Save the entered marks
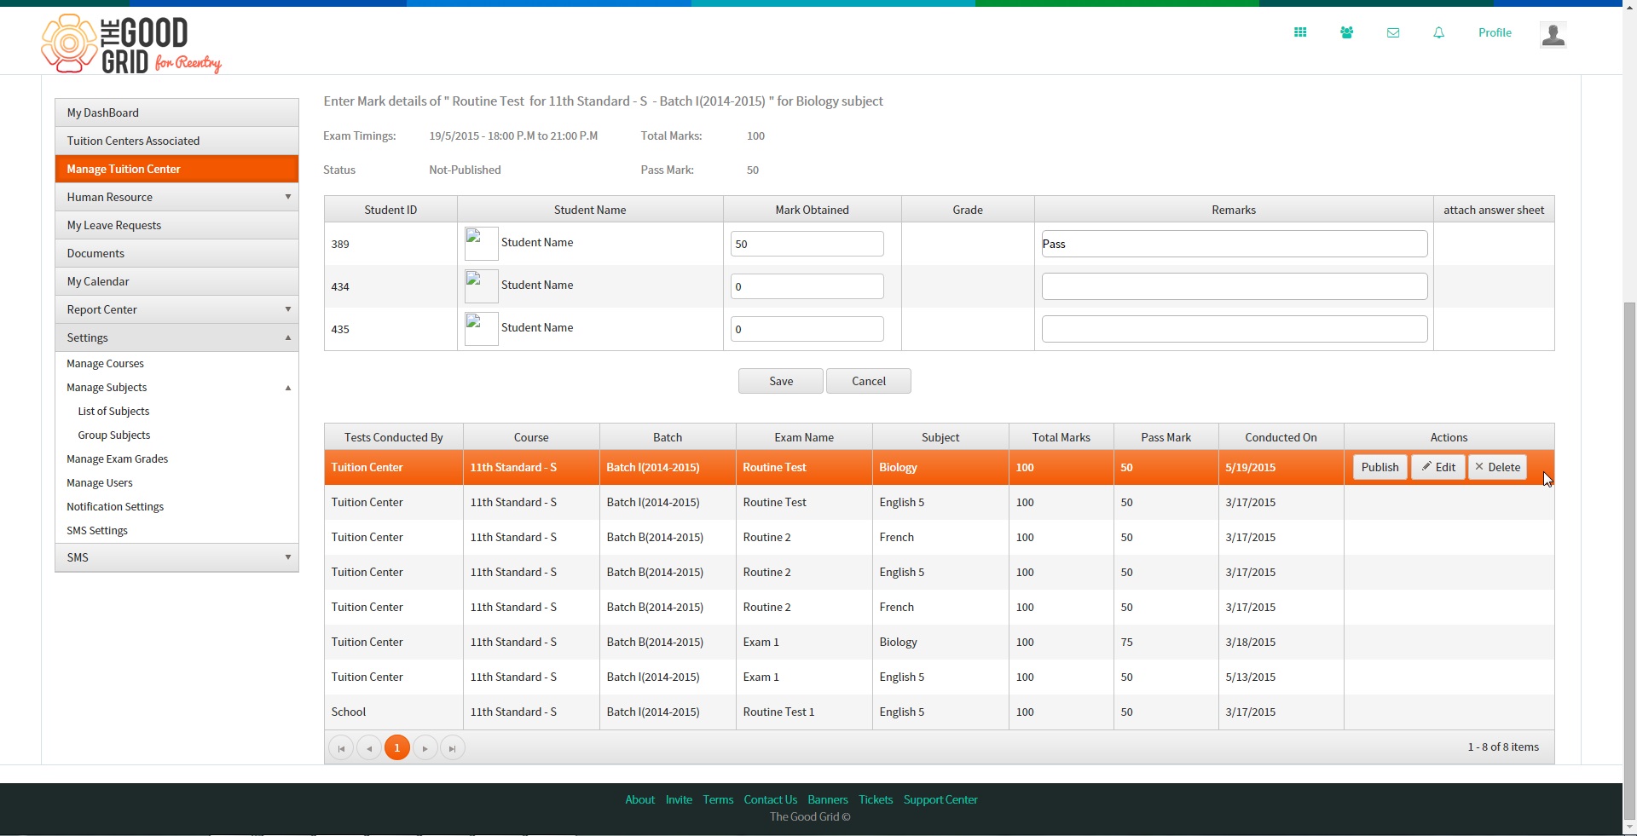The image size is (1637, 836). tap(780, 381)
